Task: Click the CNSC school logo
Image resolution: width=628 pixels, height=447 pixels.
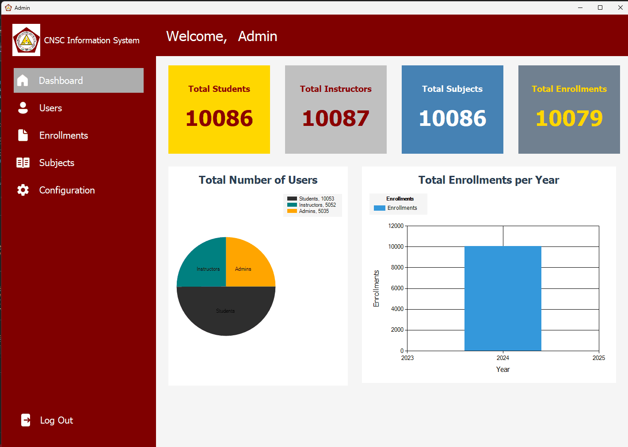Action: [x=27, y=40]
